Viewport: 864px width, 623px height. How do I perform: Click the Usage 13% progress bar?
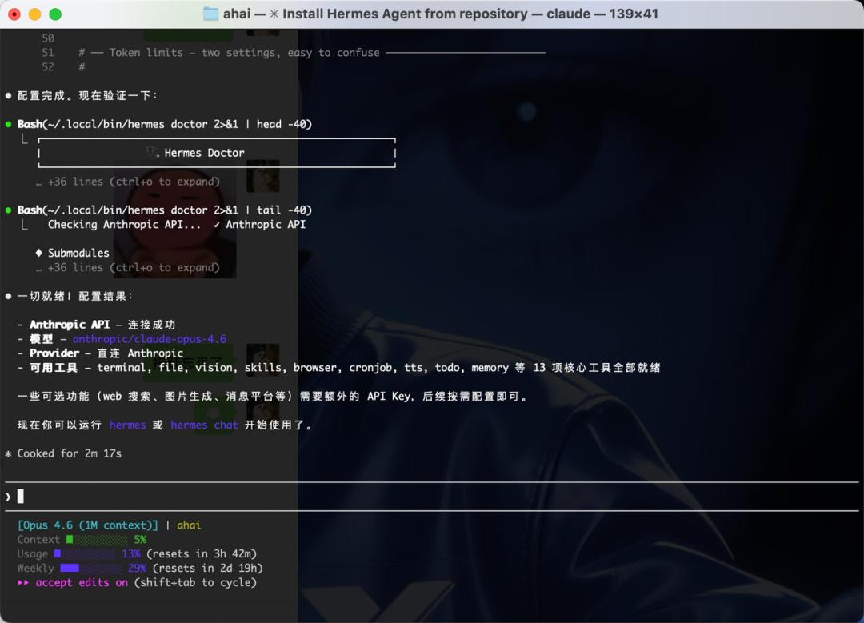pyautogui.click(x=85, y=553)
